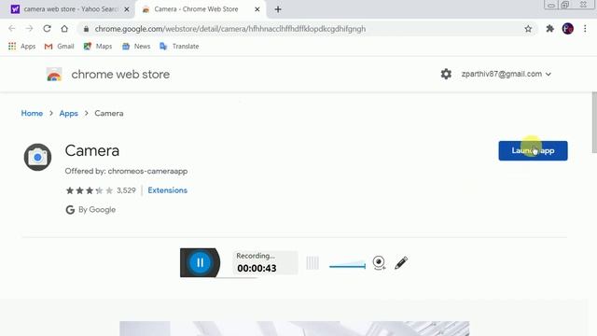Screen dimensions: 597x336
Task: Click the page vertical scrollbar
Action: 594,122
